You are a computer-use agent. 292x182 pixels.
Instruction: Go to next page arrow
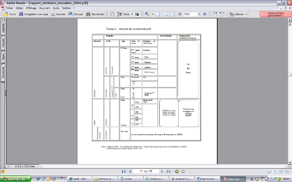[162, 171]
